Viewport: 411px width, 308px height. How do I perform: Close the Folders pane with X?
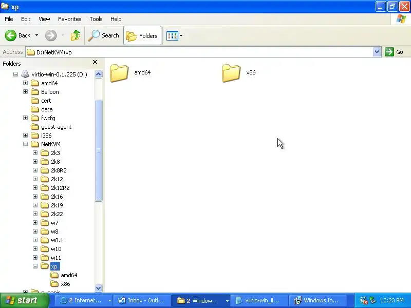point(95,62)
